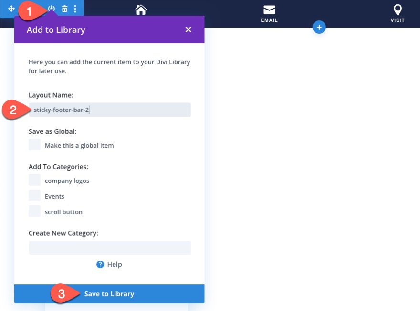Screen dimensions: 420x311
Task: Click the Save to Library button
Action: pos(109,294)
